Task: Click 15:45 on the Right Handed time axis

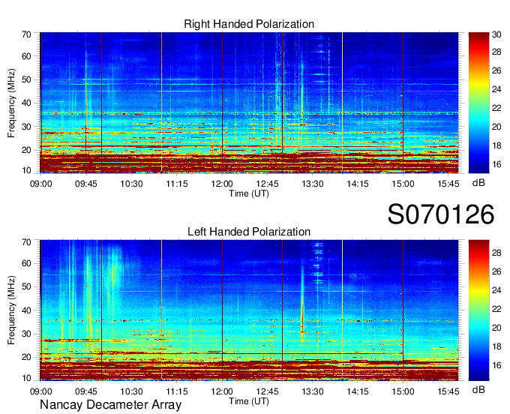Action: click(448, 184)
